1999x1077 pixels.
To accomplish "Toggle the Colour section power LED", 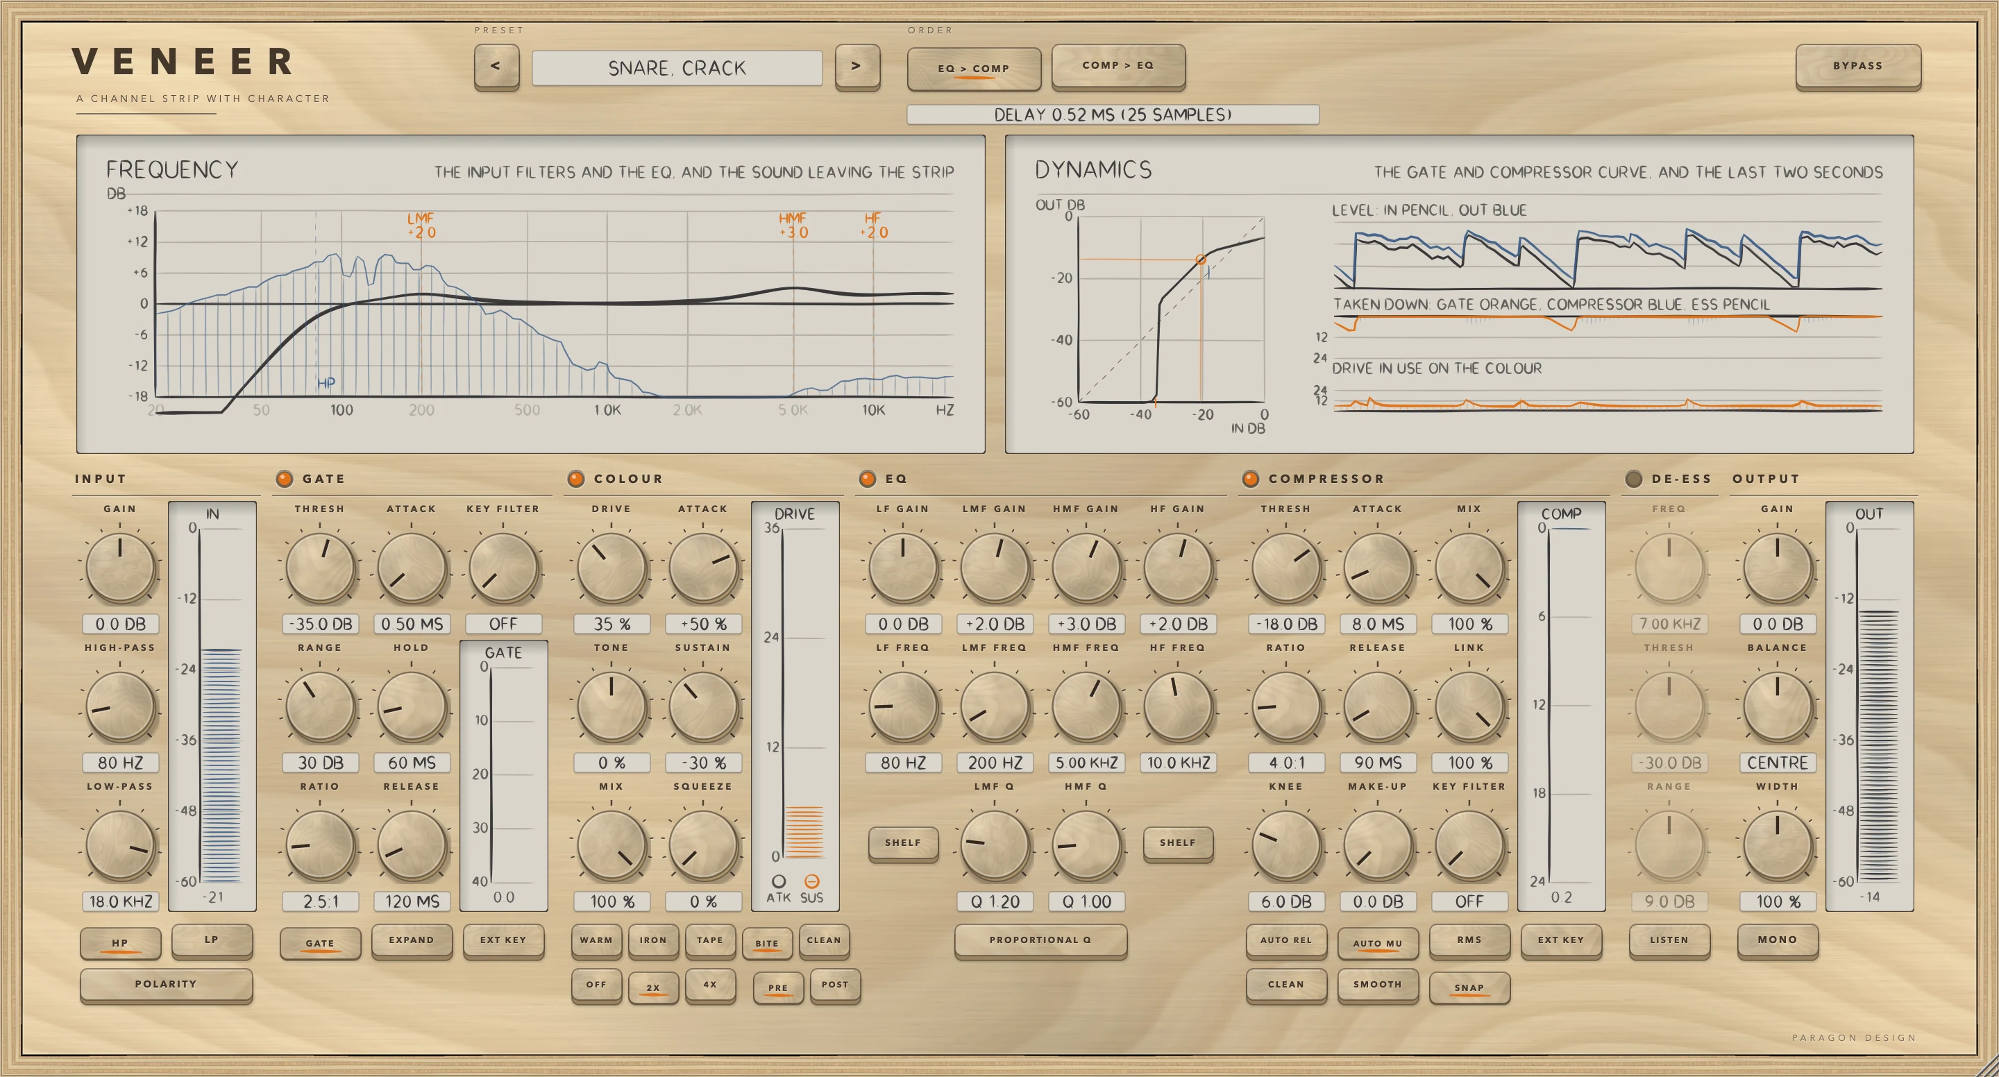I will click(x=576, y=479).
